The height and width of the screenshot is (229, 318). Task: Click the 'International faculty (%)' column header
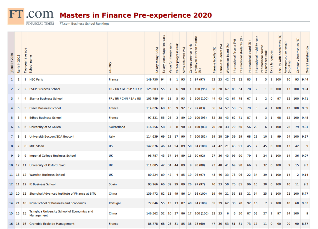[234, 56]
